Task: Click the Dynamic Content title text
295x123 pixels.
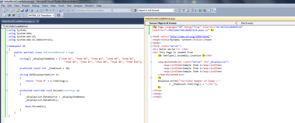Action: coord(180,40)
